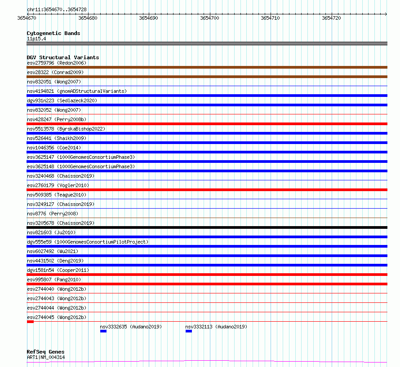Image resolution: width=400 pixels, height=367 pixels.
Task: Select the nsv5513578 (ByrskaBishop2022) label
Action: point(66,129)
